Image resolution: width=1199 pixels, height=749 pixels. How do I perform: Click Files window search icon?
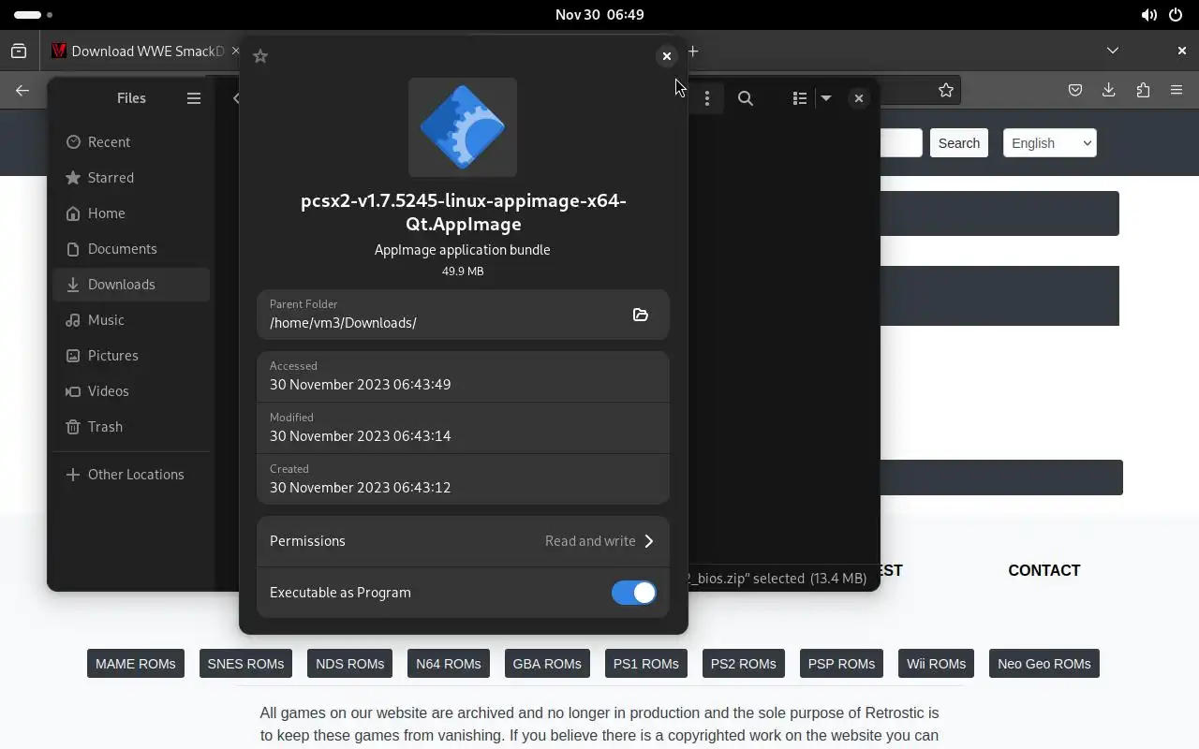(746, 98)
